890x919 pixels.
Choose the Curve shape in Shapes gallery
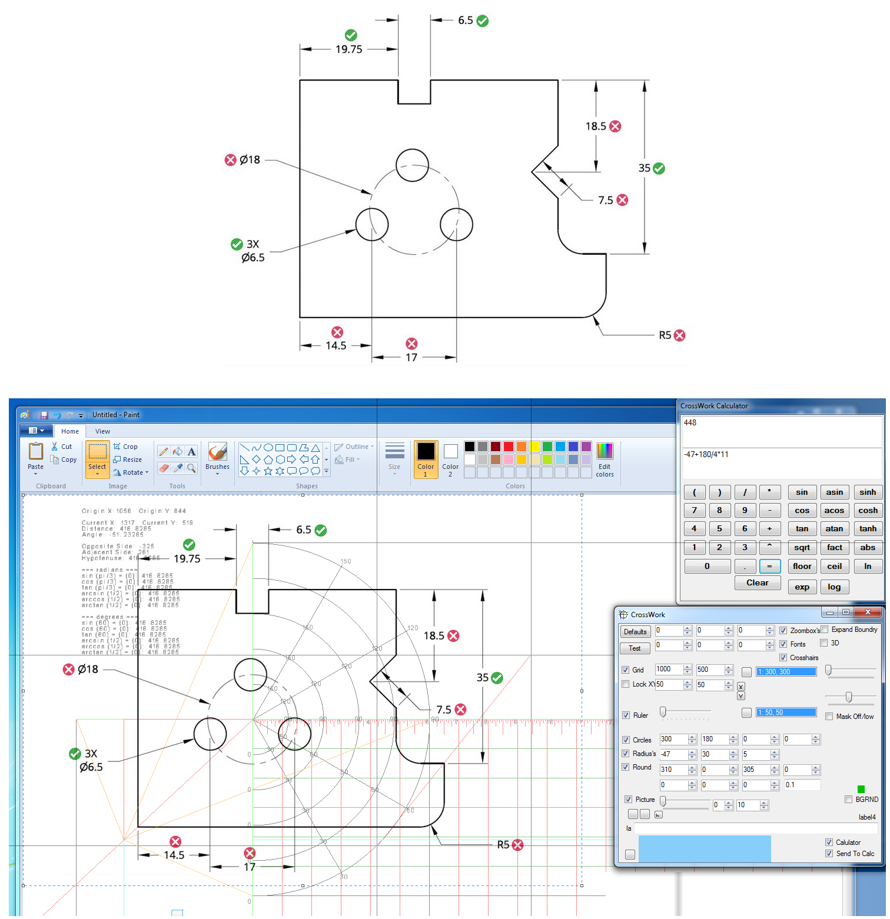pyautogui.click(x=256, y=448)
